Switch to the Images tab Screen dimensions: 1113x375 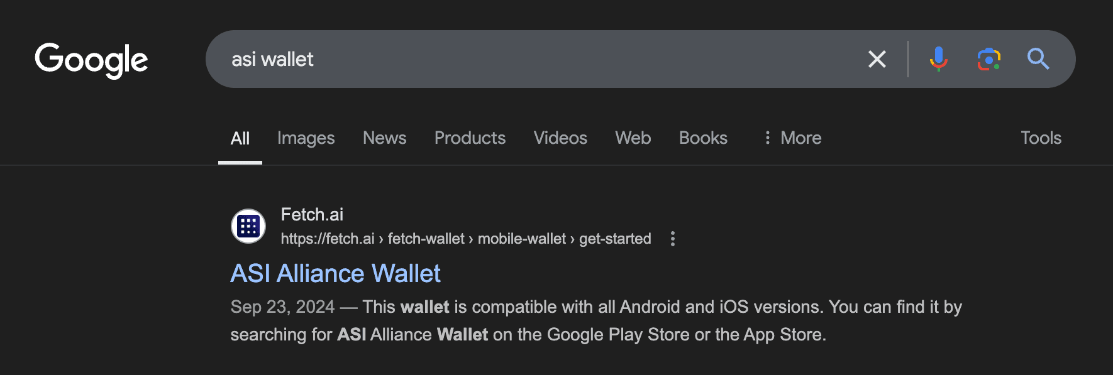point(306,138)
